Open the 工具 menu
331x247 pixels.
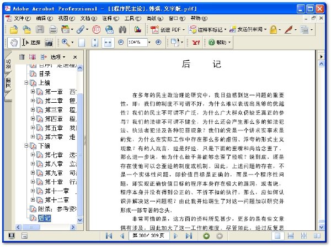[132, 19]
